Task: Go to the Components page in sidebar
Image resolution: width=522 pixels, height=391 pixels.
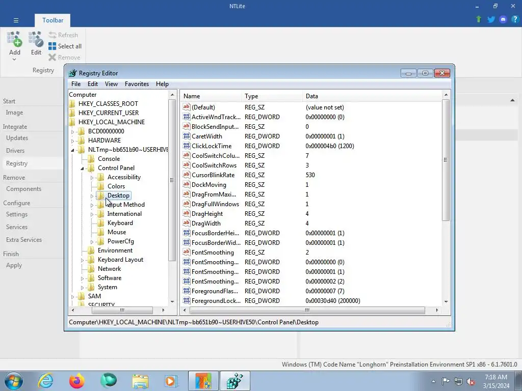Action: [23, 188]
